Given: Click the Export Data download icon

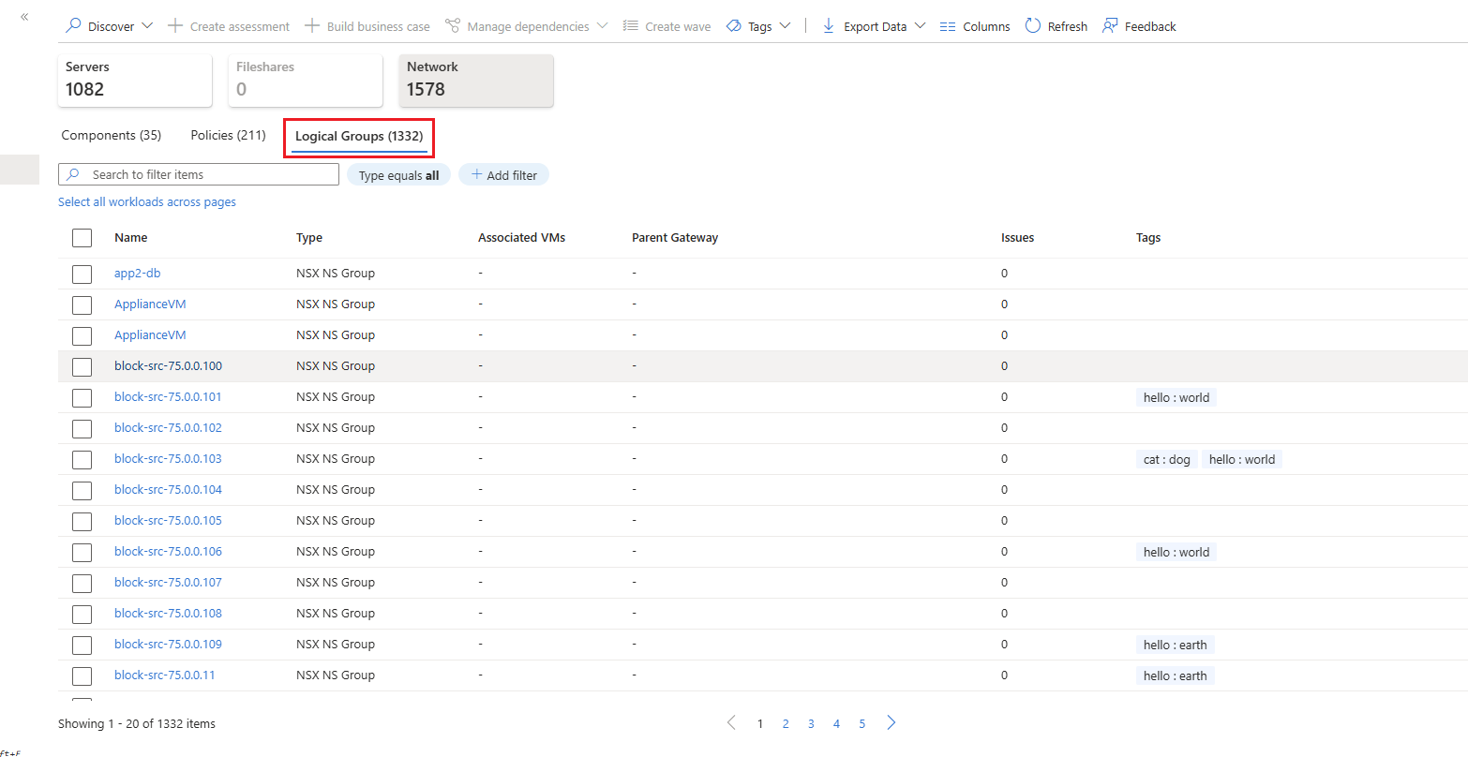Looking at the screenshot, I should click(x=829, y=26).
